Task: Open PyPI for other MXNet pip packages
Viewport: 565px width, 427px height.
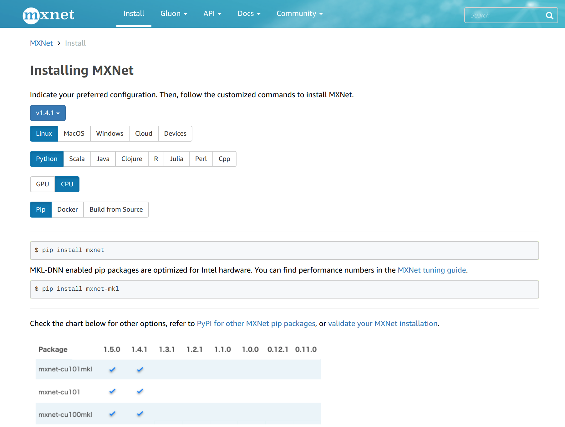Action: (x=256, y=324)
